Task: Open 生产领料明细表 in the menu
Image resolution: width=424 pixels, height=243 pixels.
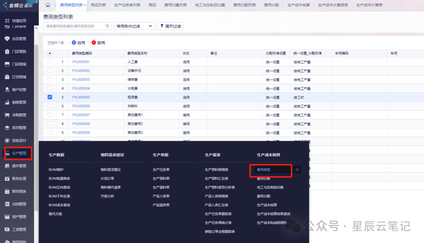Action: 216,170
